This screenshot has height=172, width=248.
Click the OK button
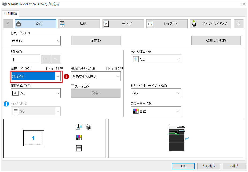pyautogui.click(x=183, y=166)
